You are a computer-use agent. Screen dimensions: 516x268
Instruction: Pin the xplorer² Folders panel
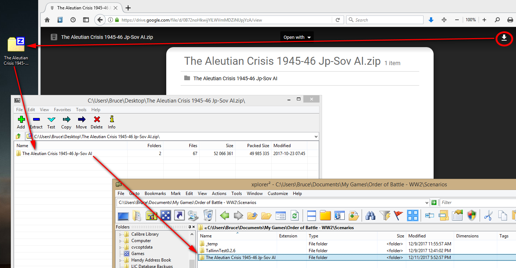click(190, 227)
